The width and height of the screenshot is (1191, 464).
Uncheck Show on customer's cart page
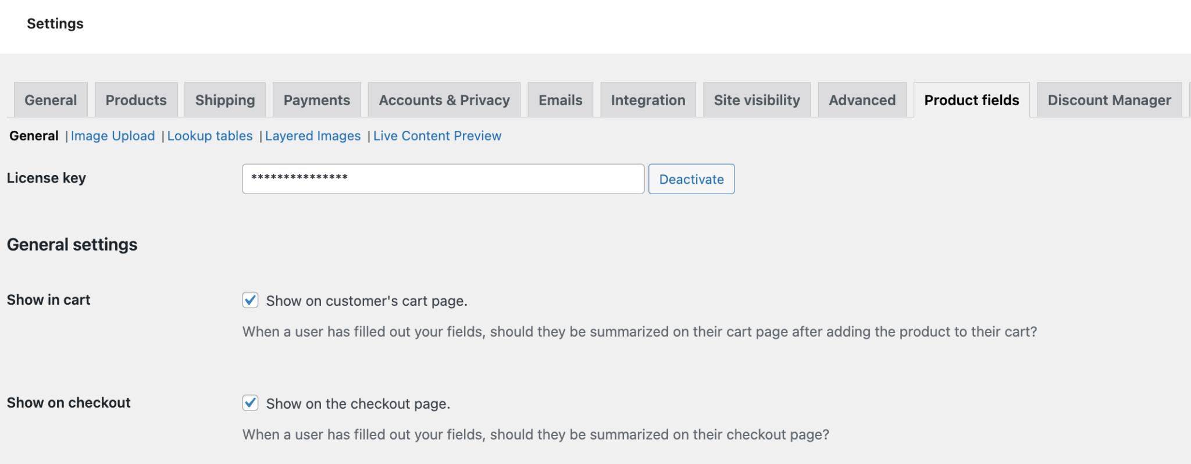(x=250, y=301)
